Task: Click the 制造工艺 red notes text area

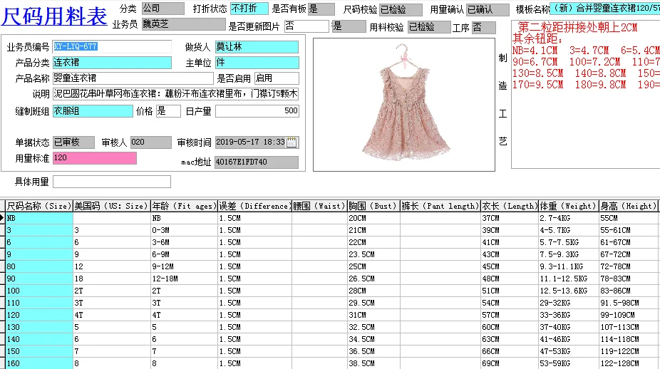Action: (585, 94)
